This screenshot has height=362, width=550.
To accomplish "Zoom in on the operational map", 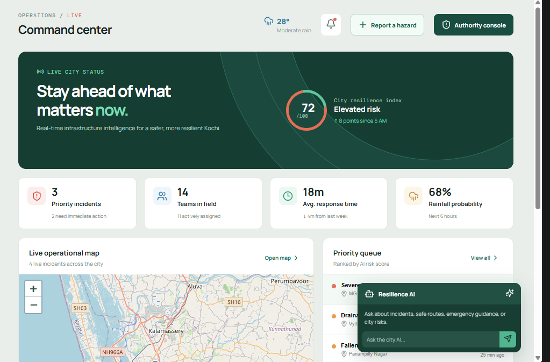I will (x=33, y=289).
